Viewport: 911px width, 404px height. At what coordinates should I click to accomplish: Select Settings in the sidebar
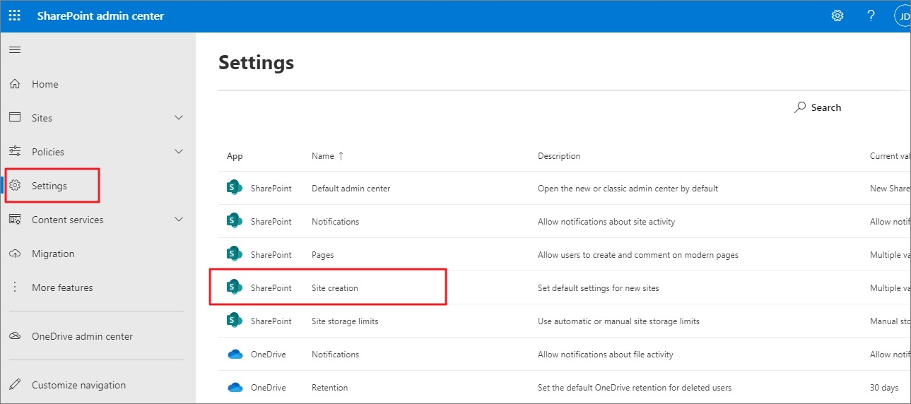(49, 186)
